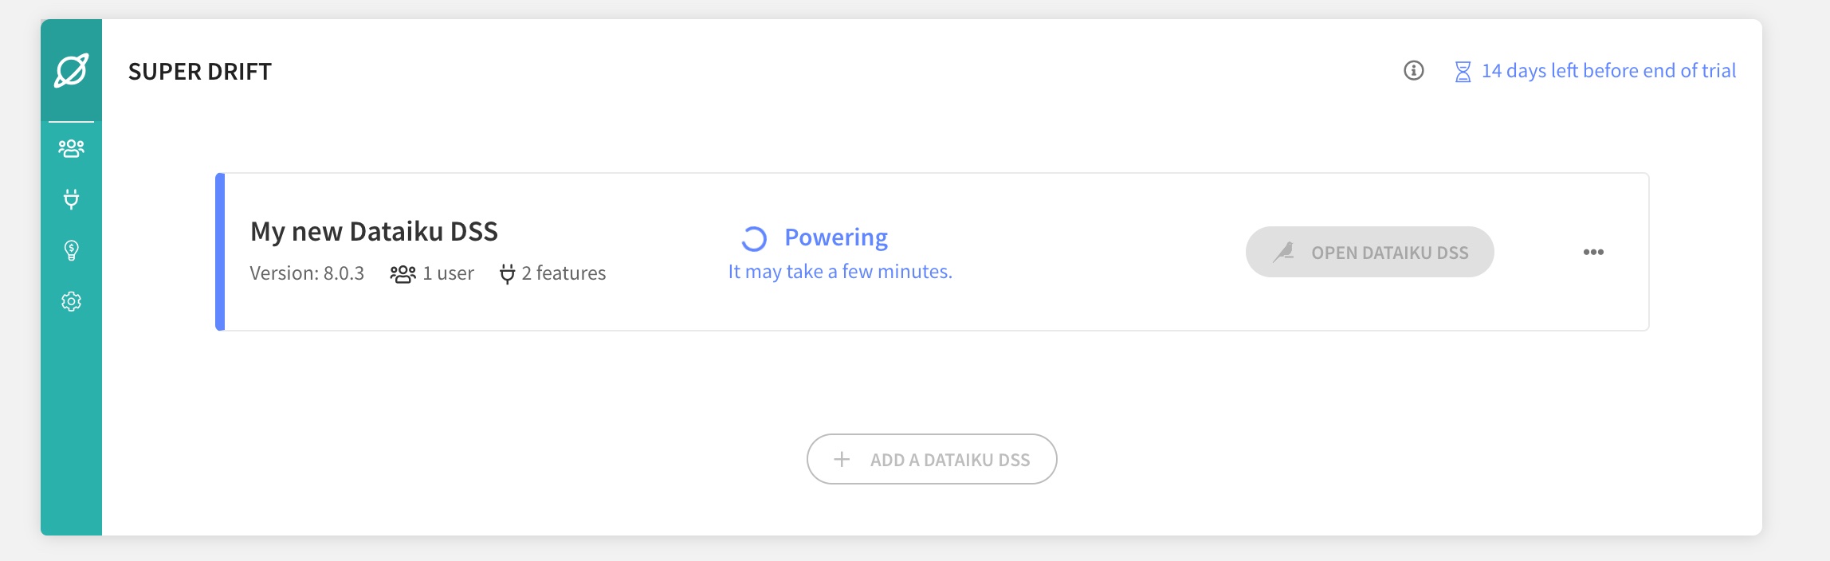Image resolution: width=1830 pixels, height=561 pixels.
Task: Open the three-dots more options menu
Action: pos(1593,252)
